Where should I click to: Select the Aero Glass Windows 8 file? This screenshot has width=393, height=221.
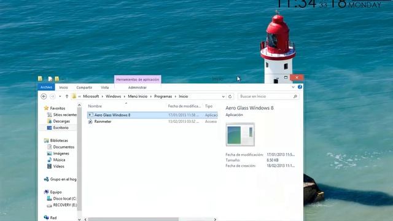tap(153, 115)
